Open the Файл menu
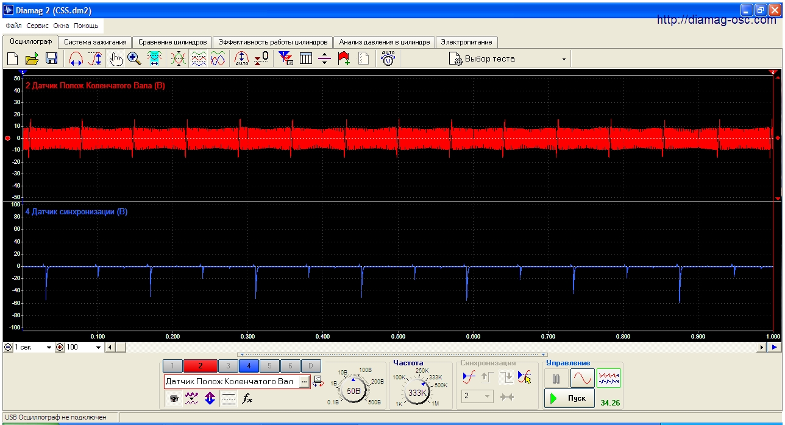 (13, 26)
